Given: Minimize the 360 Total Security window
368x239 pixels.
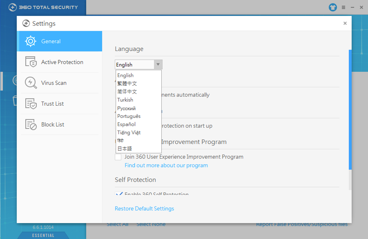Looking at the screenshot, I should coord(352,8).
